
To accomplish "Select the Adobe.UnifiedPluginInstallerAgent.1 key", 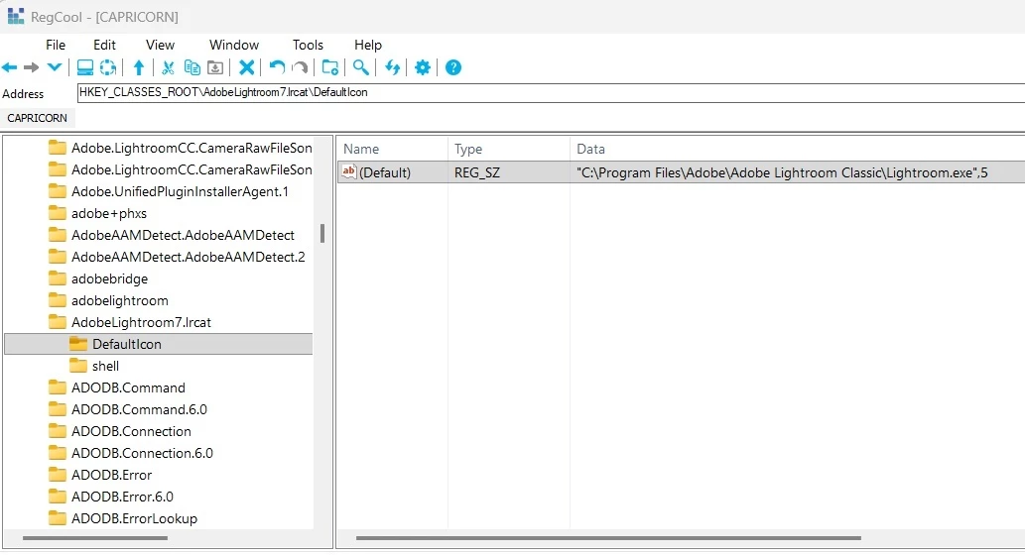I will coord(180,192).
